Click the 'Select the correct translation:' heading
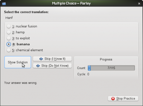This screenshot has height=106, width=143. tap(26, 12)
